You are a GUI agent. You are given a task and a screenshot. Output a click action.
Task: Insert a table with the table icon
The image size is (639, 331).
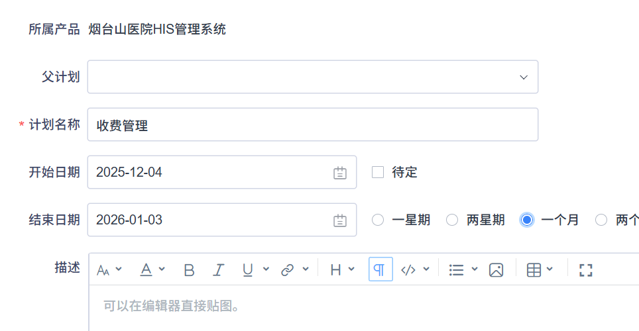click(534, 270)
